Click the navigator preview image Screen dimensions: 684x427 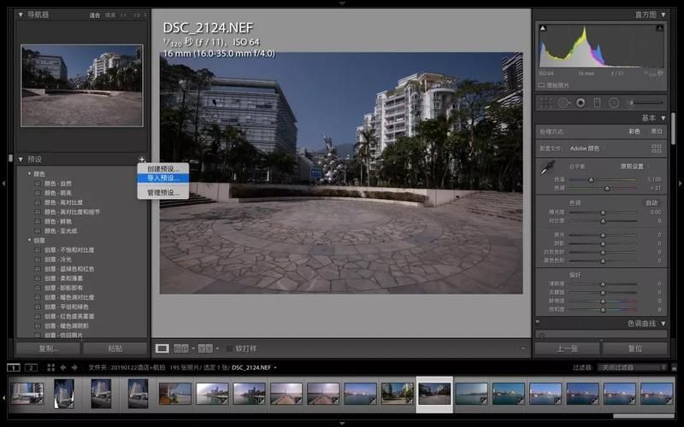point(82,85)
